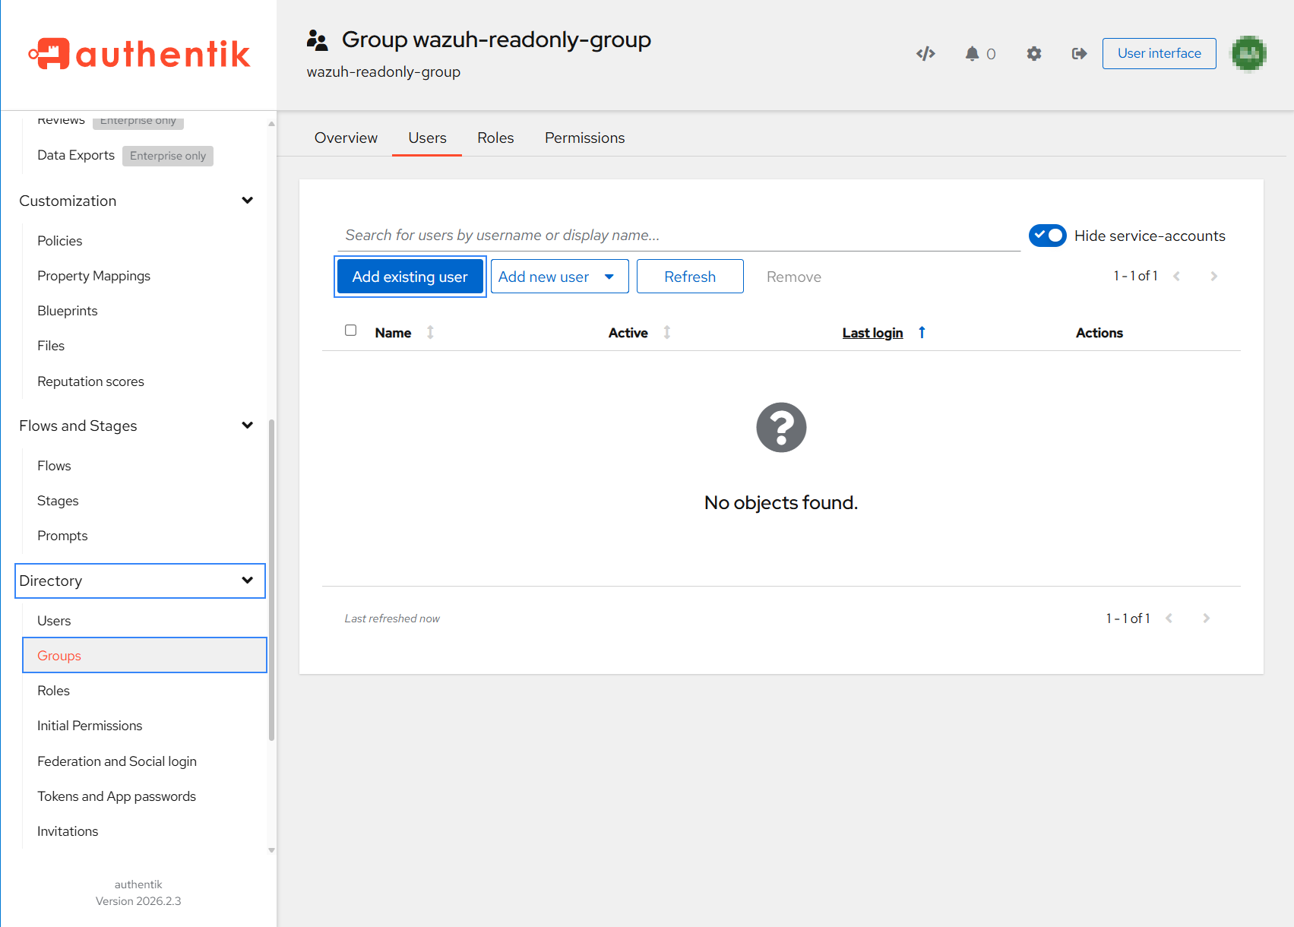Open the API drawer code icon
The height and width of the screenshot is (927, 1294).
925,53
